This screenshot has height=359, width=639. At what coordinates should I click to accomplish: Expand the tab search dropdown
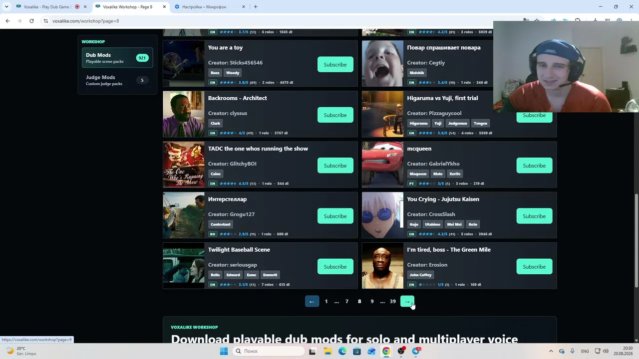[x=6, y=7]
